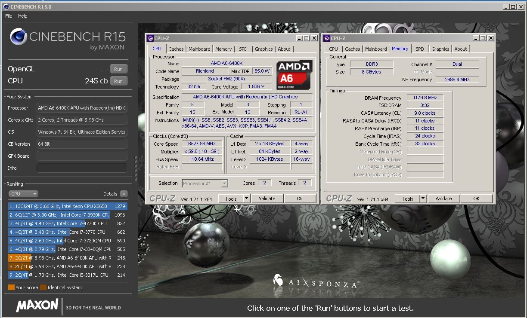This screenshot has width=527, height=318.
Task: Switch to About tab in right CPU-Z window
Action: tap(461, 49)
